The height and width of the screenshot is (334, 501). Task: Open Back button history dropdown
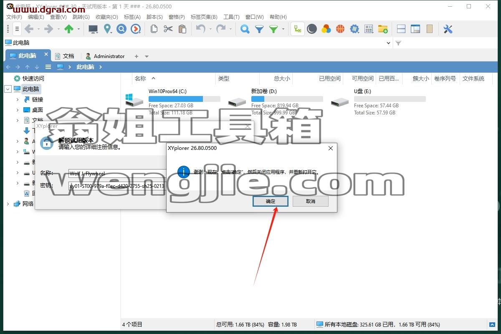(x=38, y=29)
